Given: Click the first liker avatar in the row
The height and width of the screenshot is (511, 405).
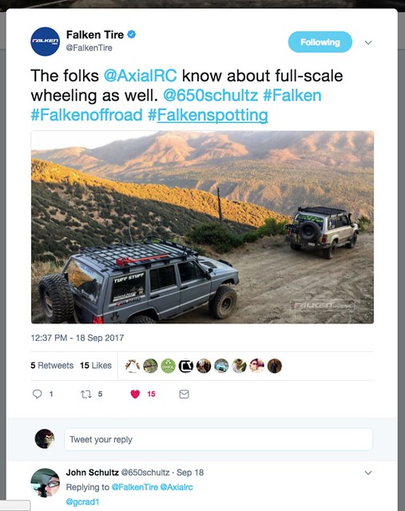Looking at the screenshot, I should point(133,366).
